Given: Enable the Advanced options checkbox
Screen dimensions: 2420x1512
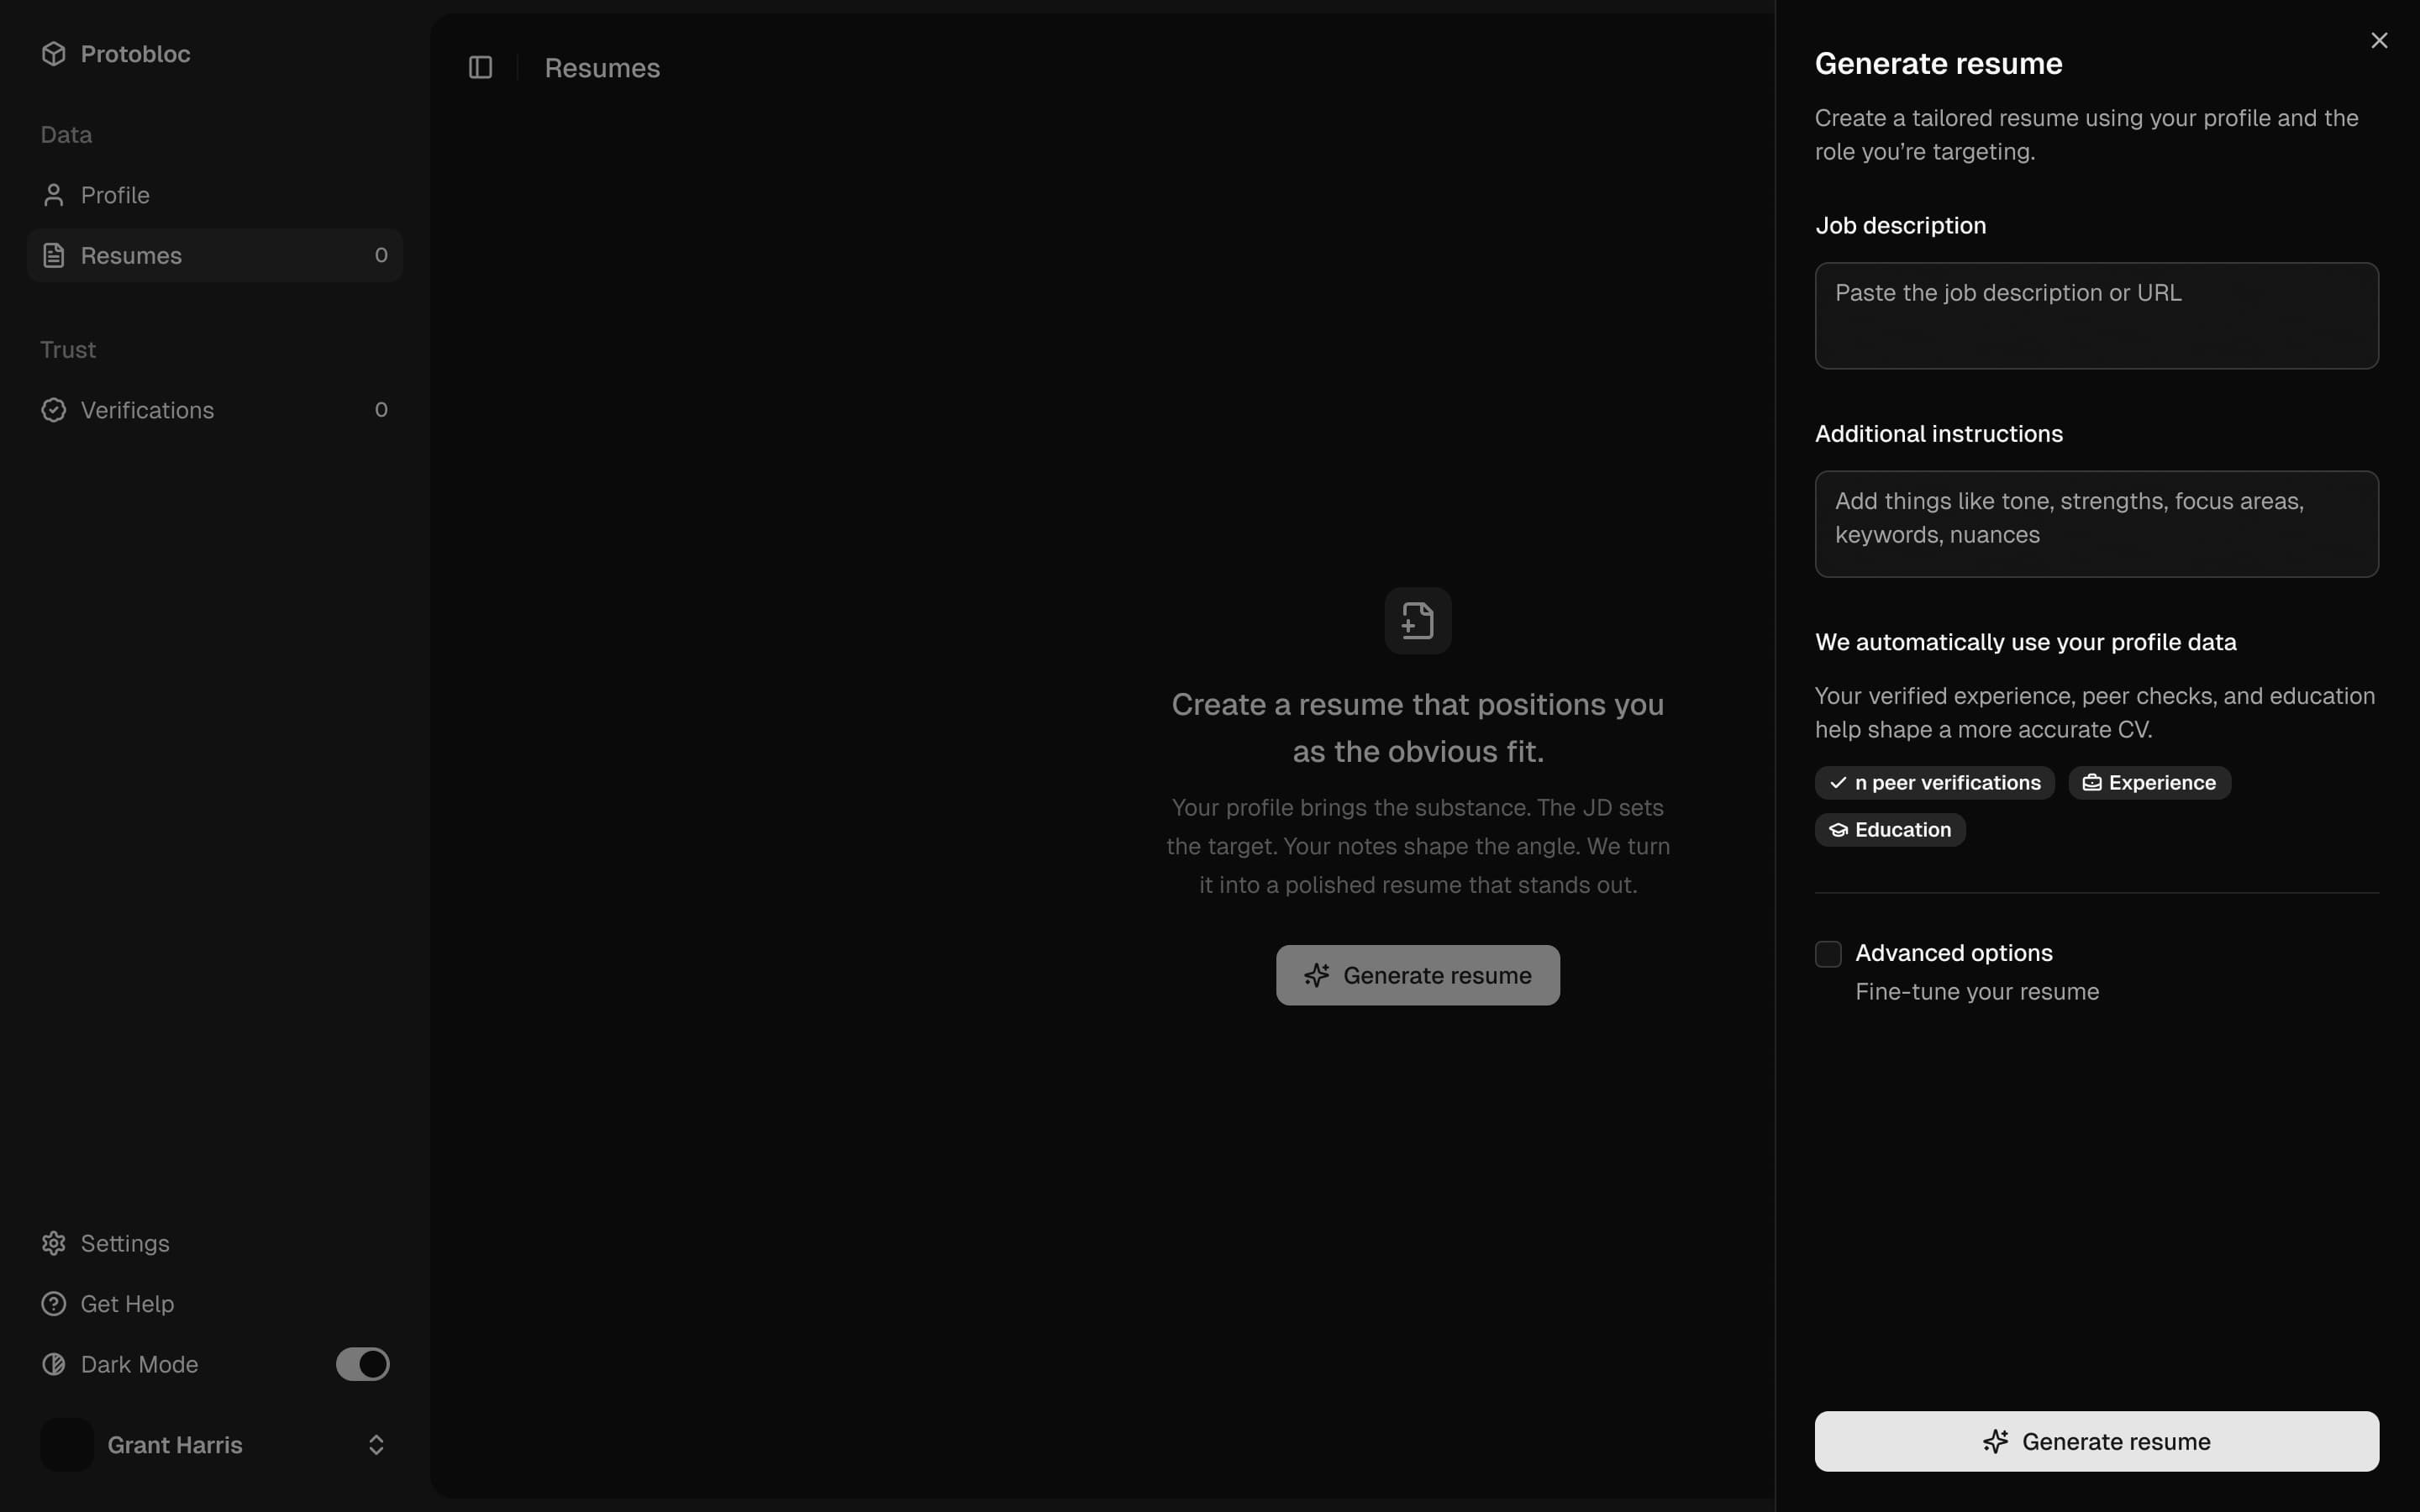Looking at the screenshot, I should click(1828, 954).
